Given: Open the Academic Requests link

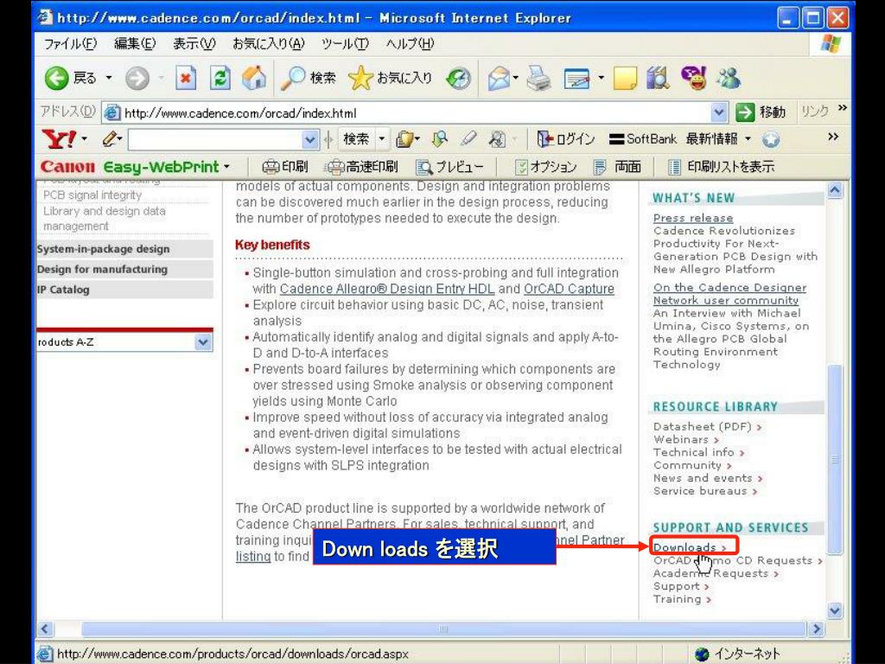Looking at the screenshot, I should 716,573.
